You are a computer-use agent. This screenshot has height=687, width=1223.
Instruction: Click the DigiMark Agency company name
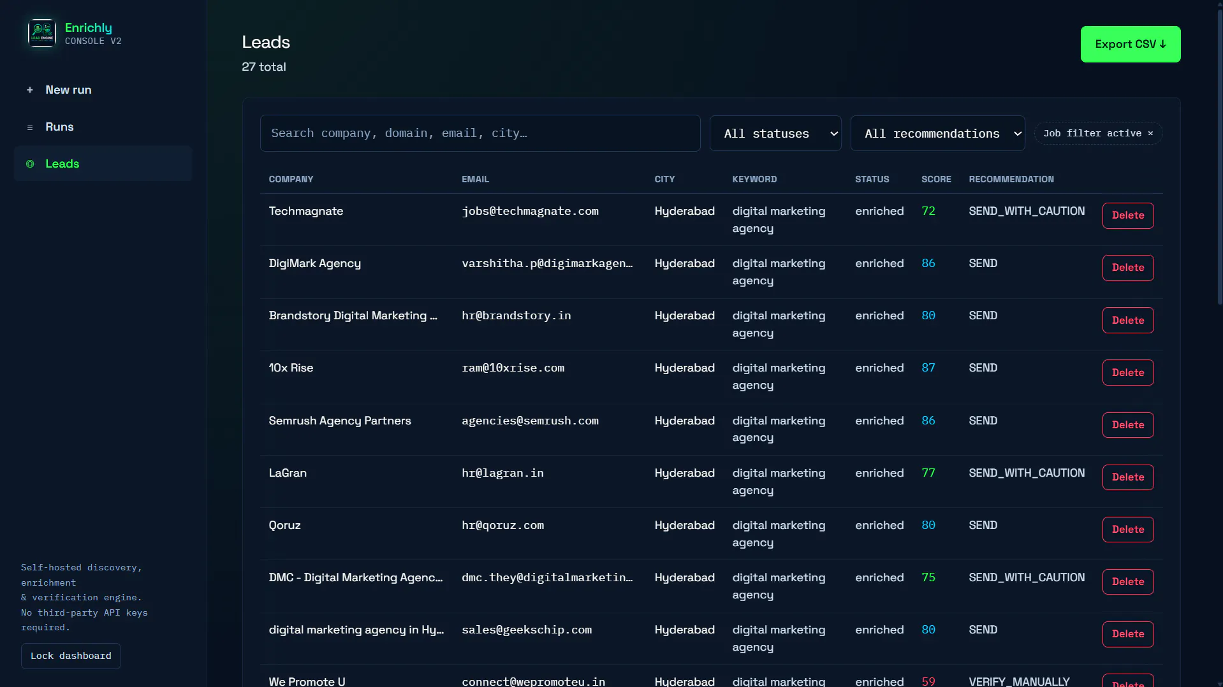pyautogui.click(x=314, y=263)
